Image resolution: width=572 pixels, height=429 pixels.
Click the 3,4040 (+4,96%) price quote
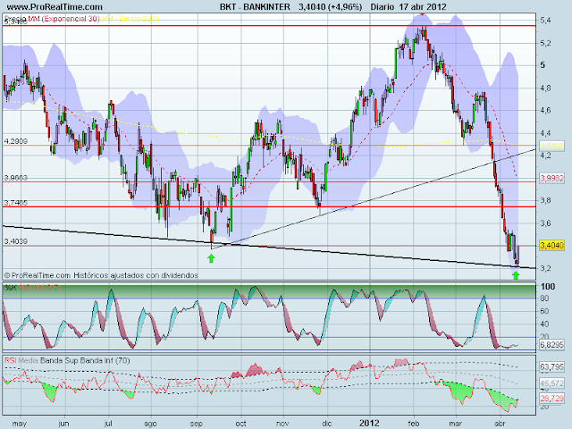(330, 7)
